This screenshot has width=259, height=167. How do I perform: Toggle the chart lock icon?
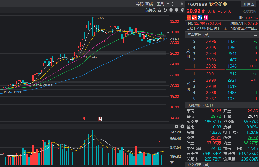(x=160, y=10)
